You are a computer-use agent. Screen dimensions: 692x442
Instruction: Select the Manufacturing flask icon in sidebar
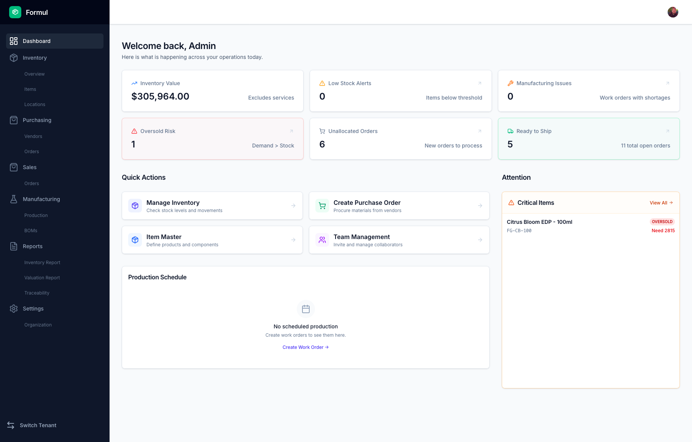click(14, 199)
